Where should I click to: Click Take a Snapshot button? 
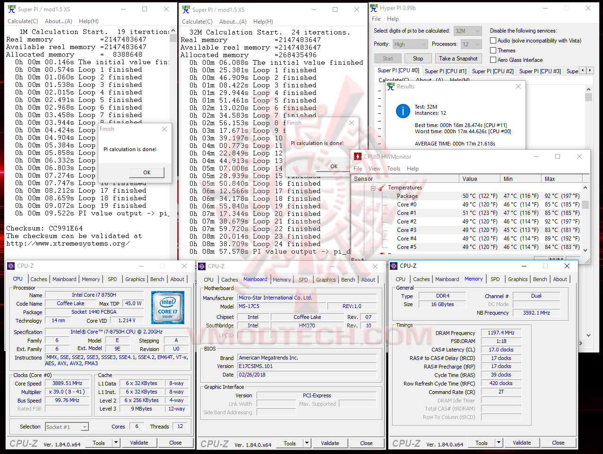tap(458, 59)
